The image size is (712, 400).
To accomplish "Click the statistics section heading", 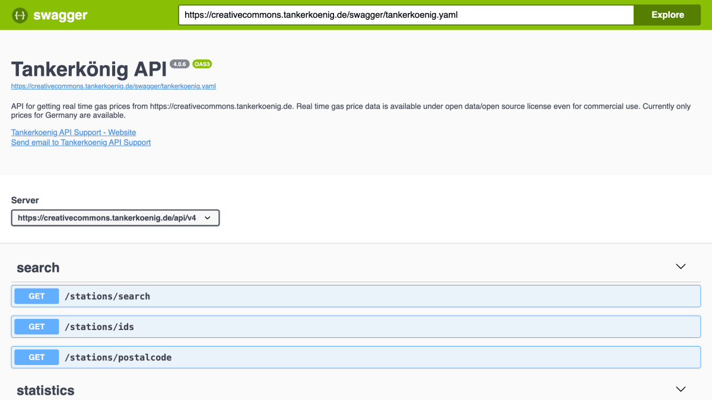I will coord(46,391).
